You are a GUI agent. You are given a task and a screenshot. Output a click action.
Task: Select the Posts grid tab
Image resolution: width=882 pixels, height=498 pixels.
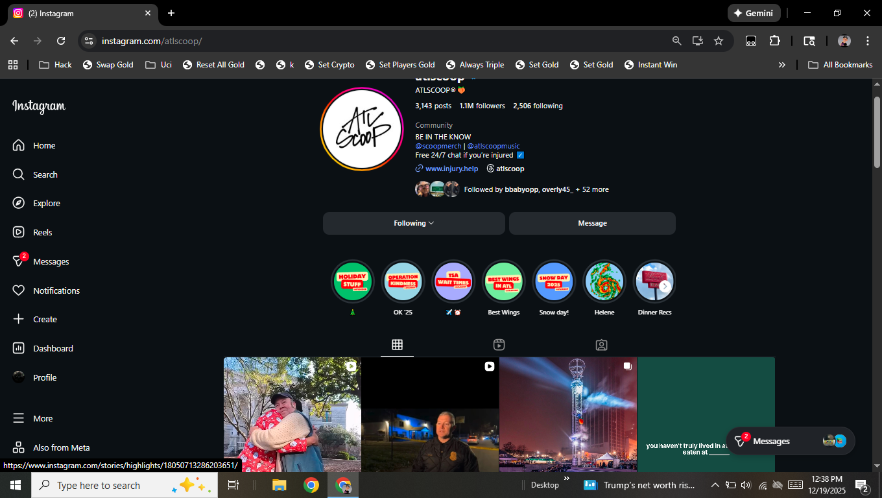click(x=397, y=345)
